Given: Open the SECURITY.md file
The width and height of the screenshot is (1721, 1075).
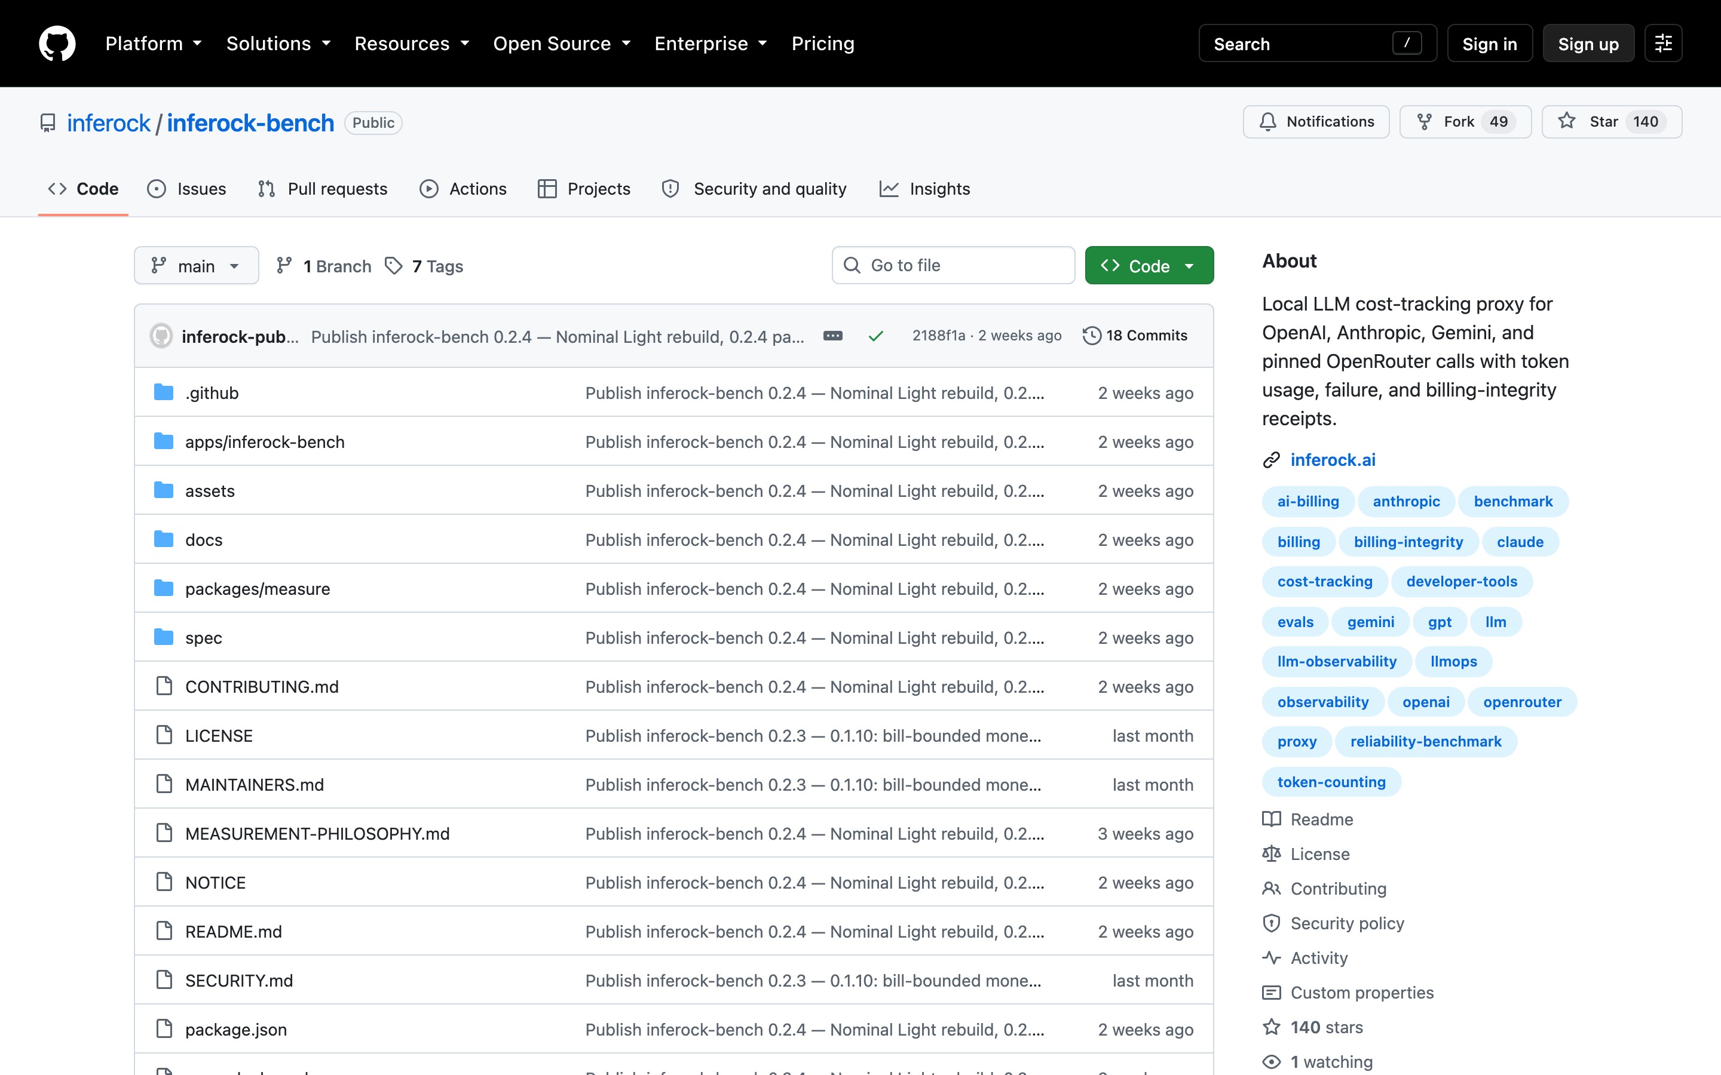Looking at the screenshot, I should 239,981.
